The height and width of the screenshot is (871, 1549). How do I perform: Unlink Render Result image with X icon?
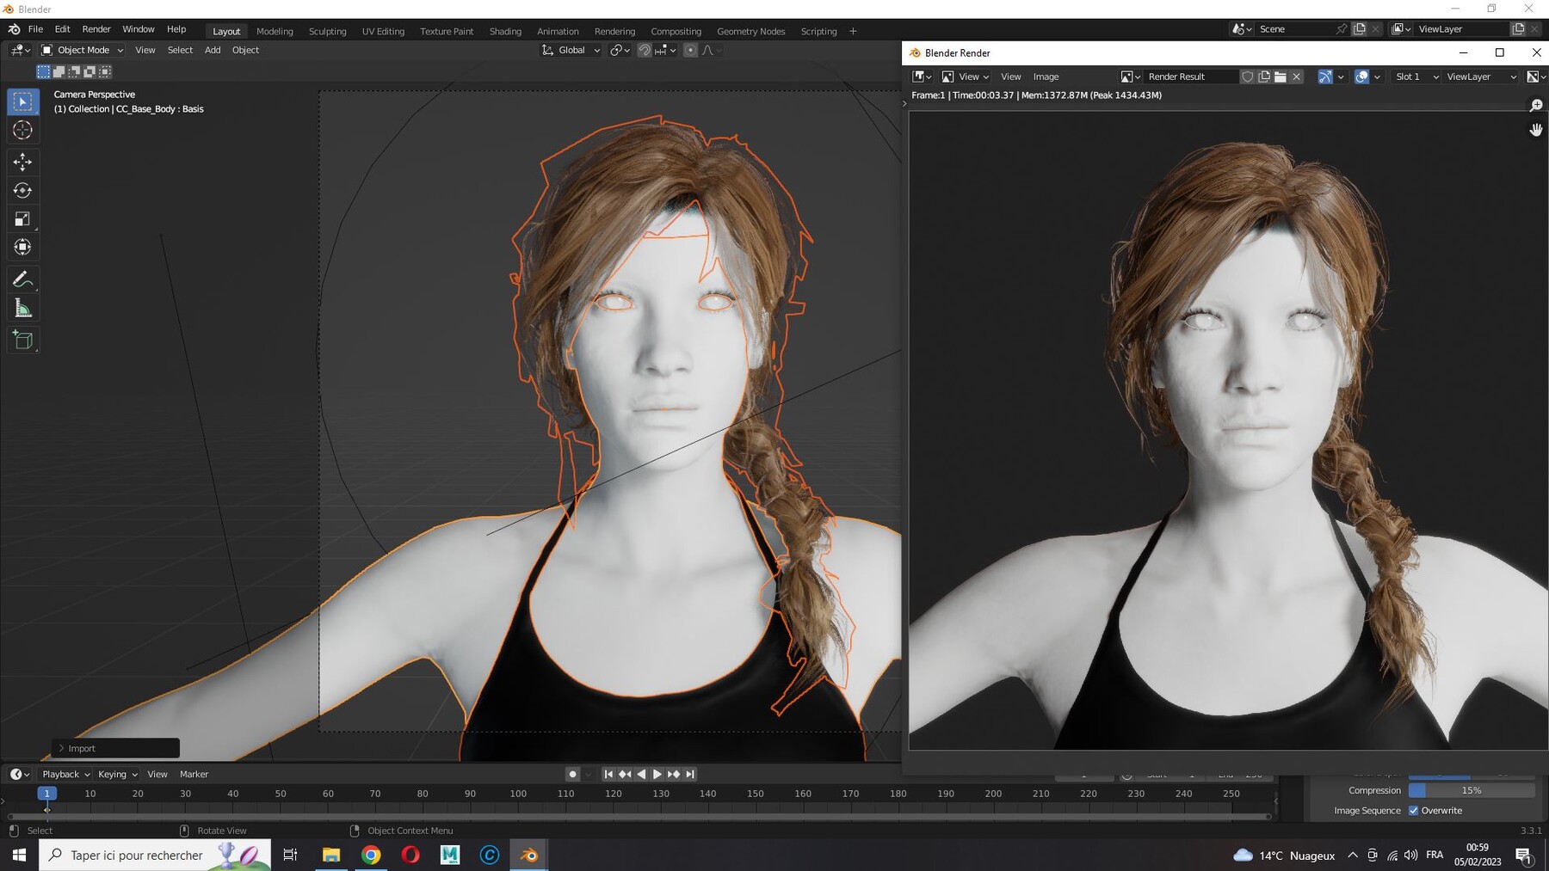1297,77
